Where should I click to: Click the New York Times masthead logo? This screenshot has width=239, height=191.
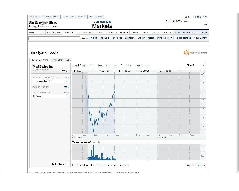point(43,23)
